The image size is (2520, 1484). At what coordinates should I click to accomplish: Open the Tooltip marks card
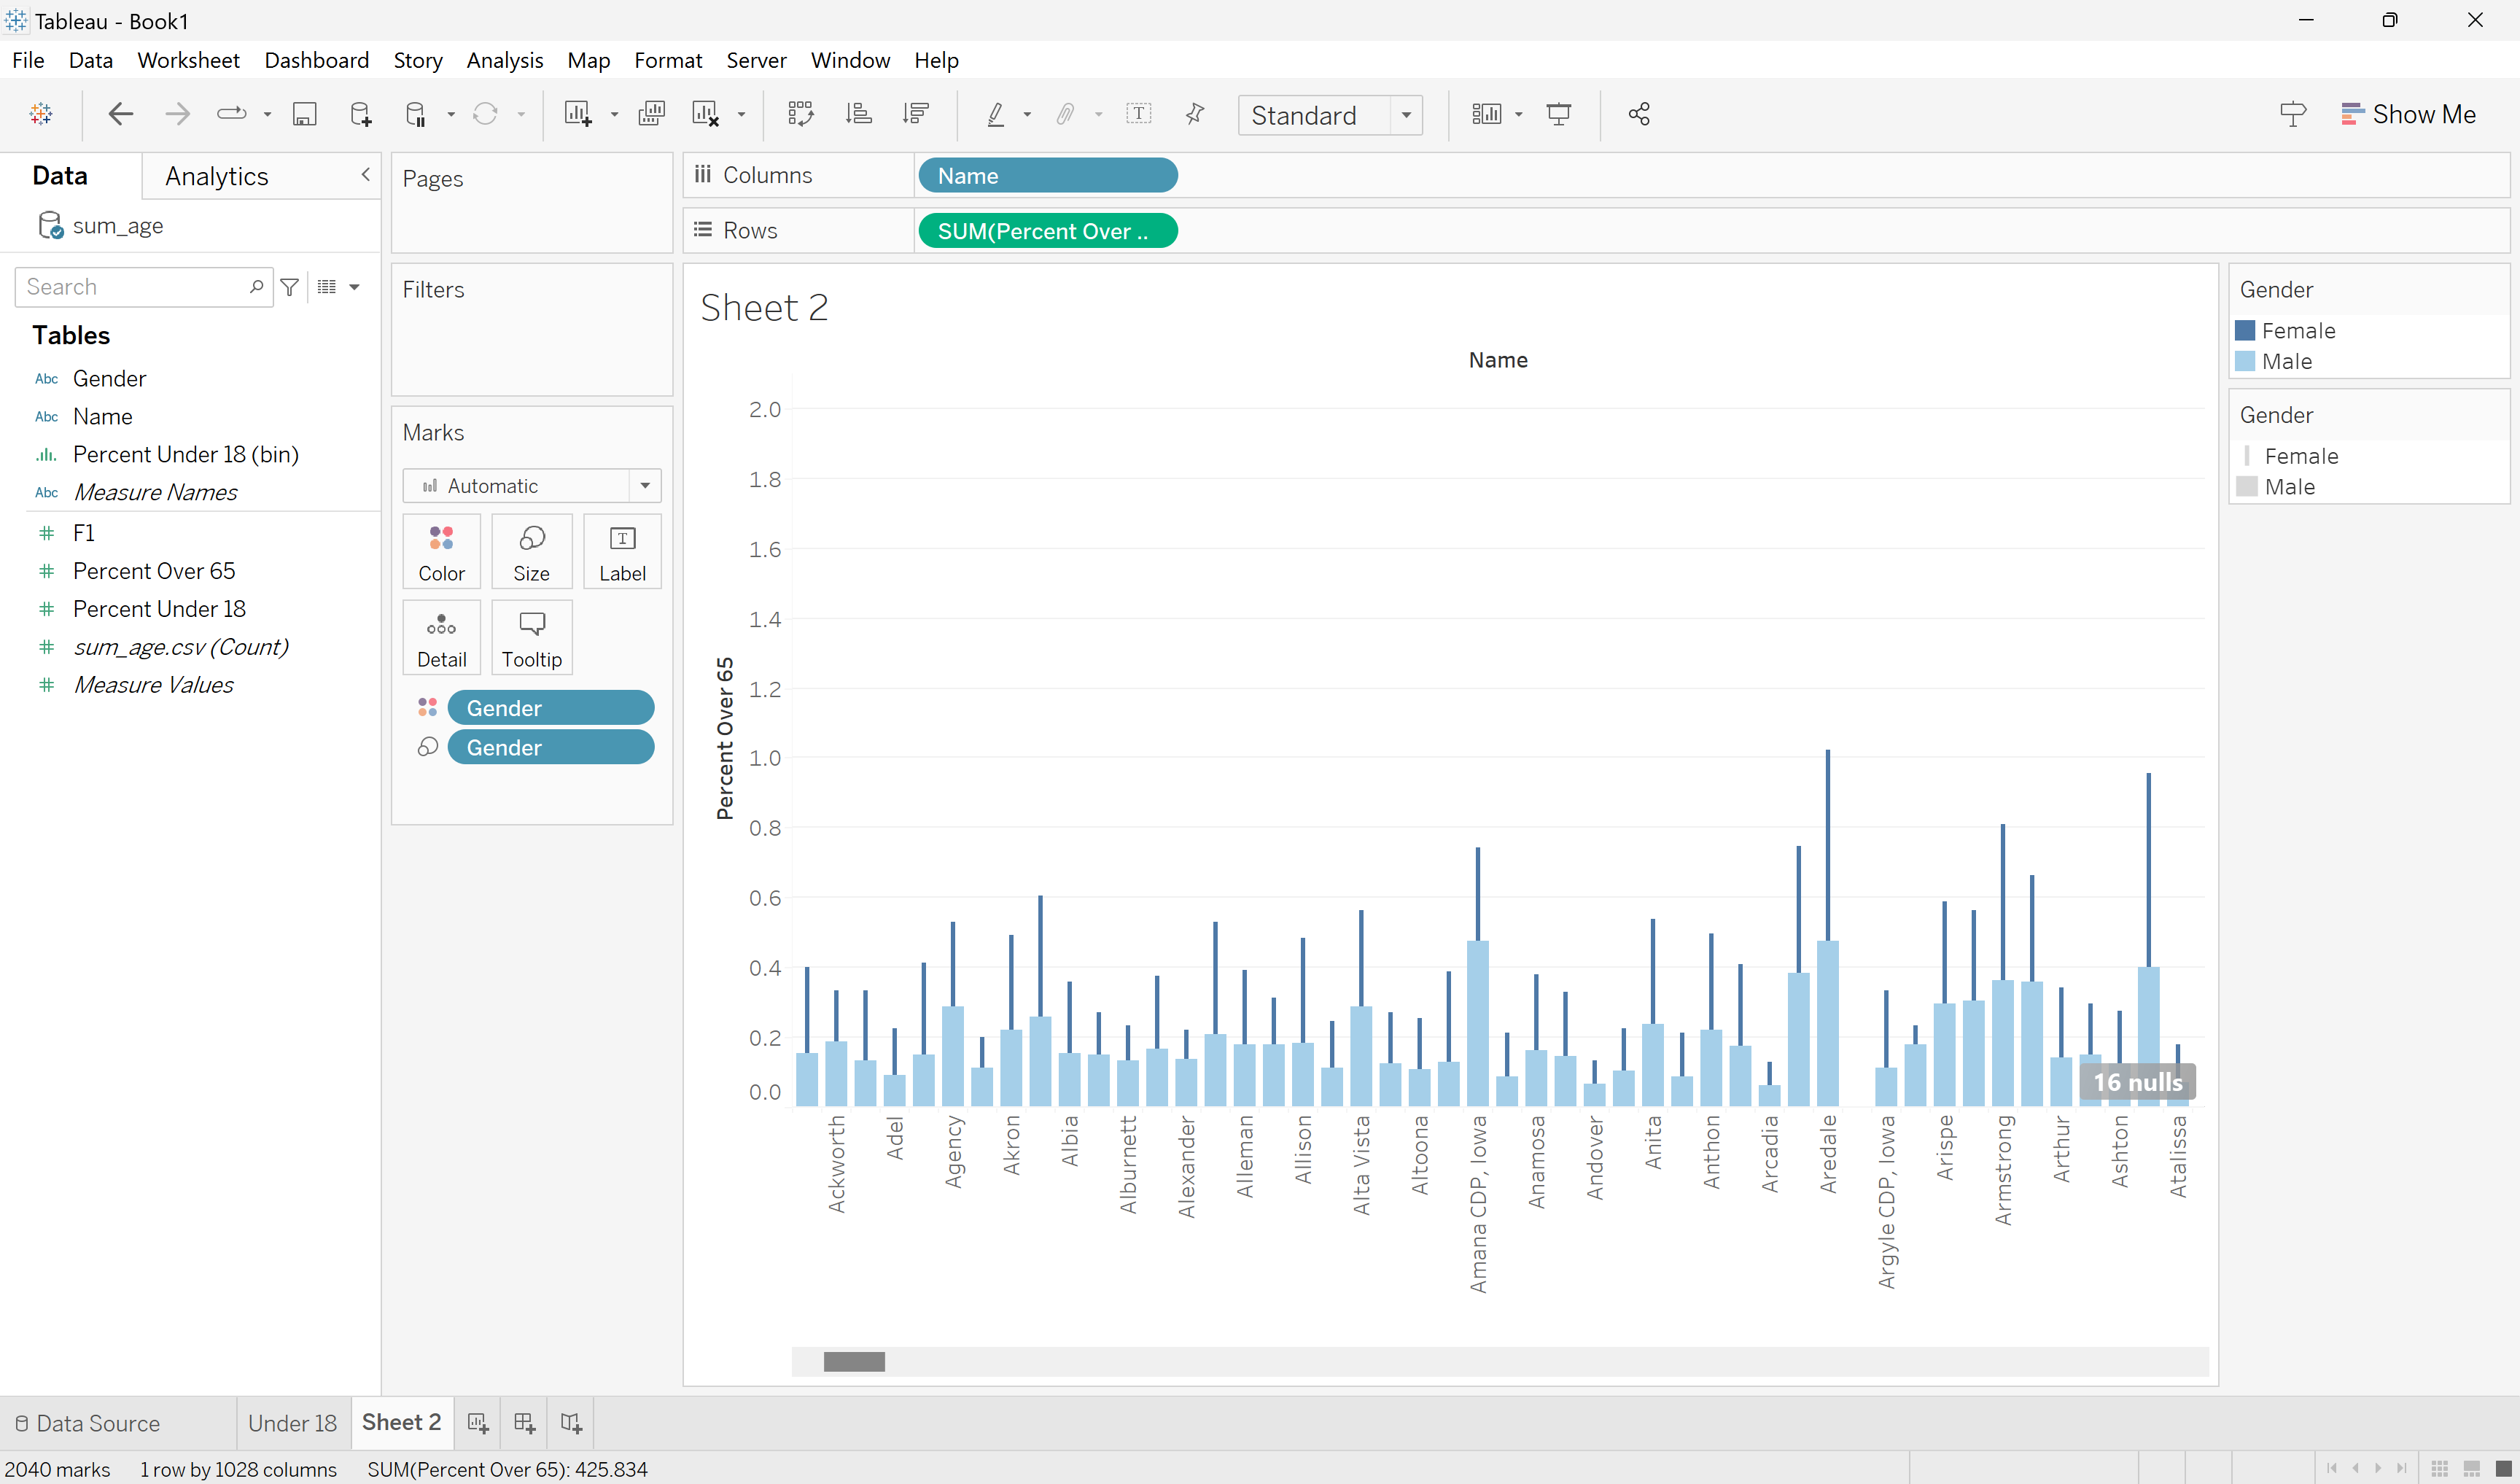532,638
